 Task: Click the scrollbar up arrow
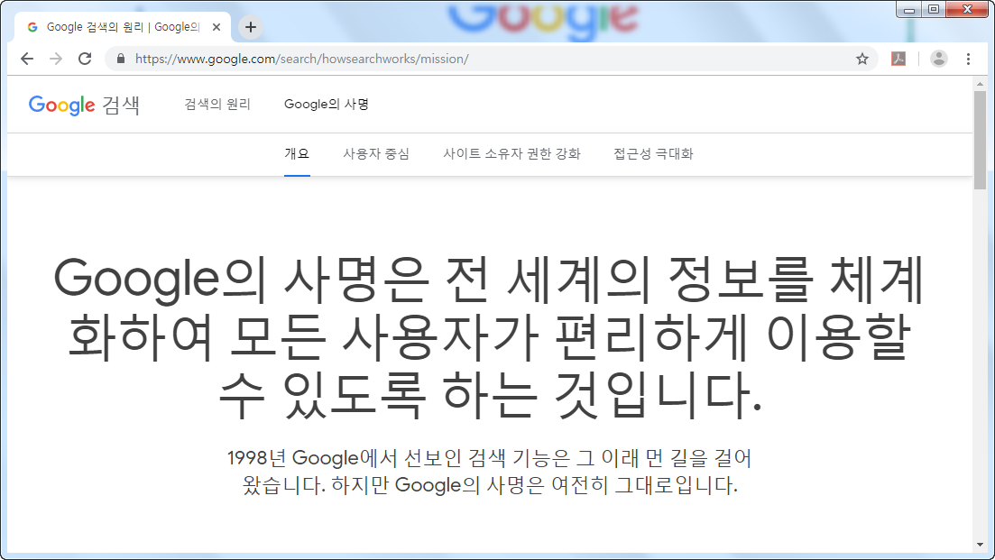pos(980,84)
